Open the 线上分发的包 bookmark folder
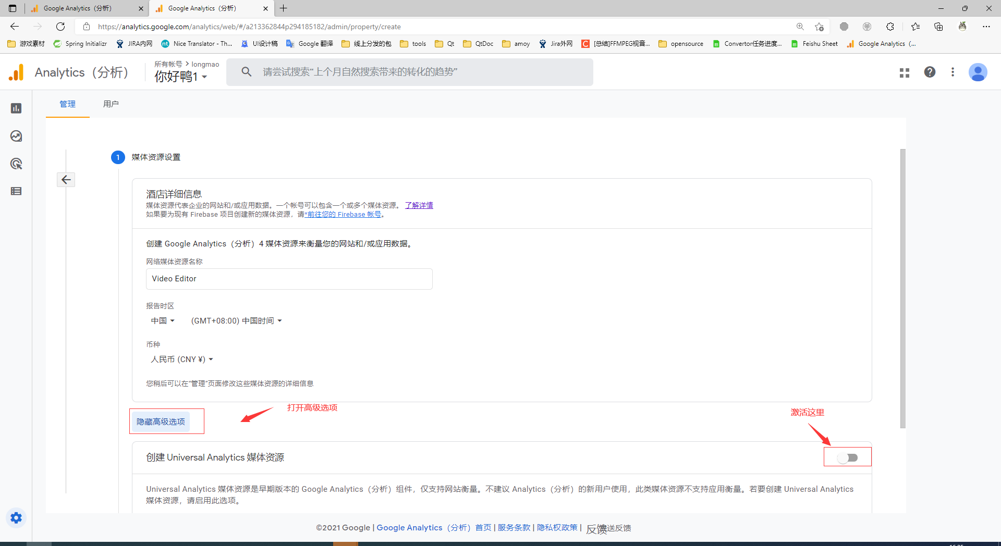The image size is (1001, 546). 367,44
